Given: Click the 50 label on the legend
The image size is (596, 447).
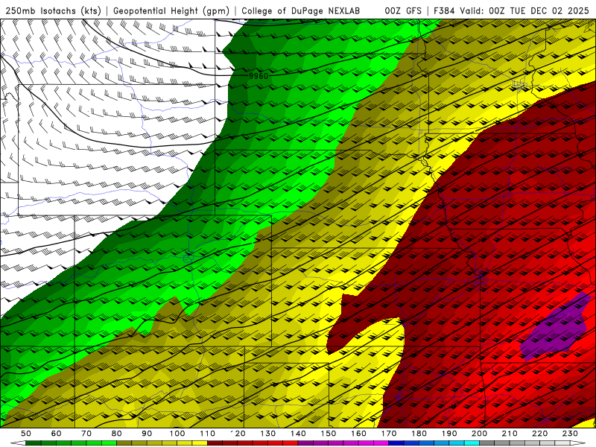Looking at the screenshot, I should tap(26, 434).
